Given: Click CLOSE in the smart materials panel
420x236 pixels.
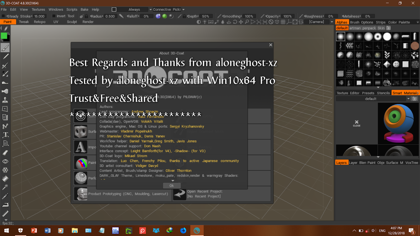Looking at the screenshot, I should pyautogui.click(x=356, y=124).
